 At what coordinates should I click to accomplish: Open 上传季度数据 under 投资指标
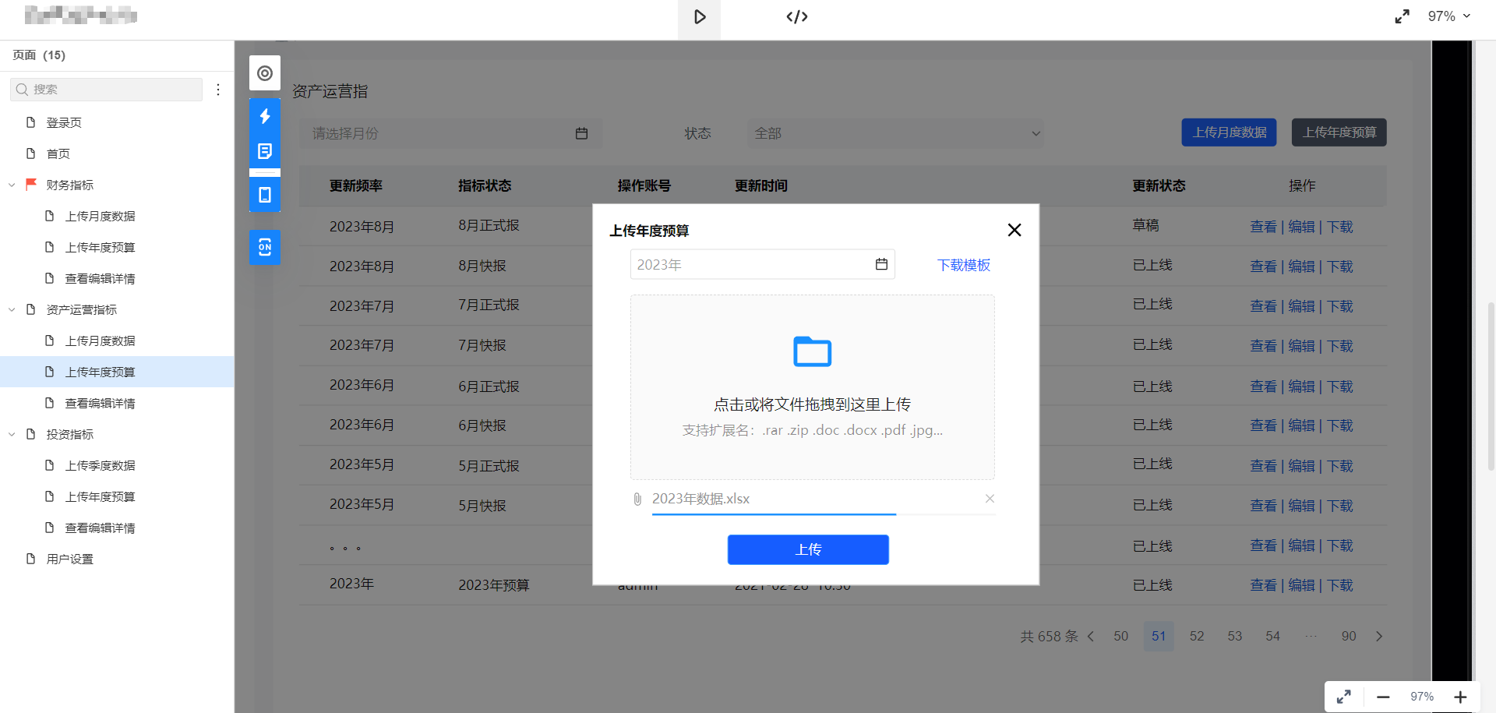(x=100, y=465)
